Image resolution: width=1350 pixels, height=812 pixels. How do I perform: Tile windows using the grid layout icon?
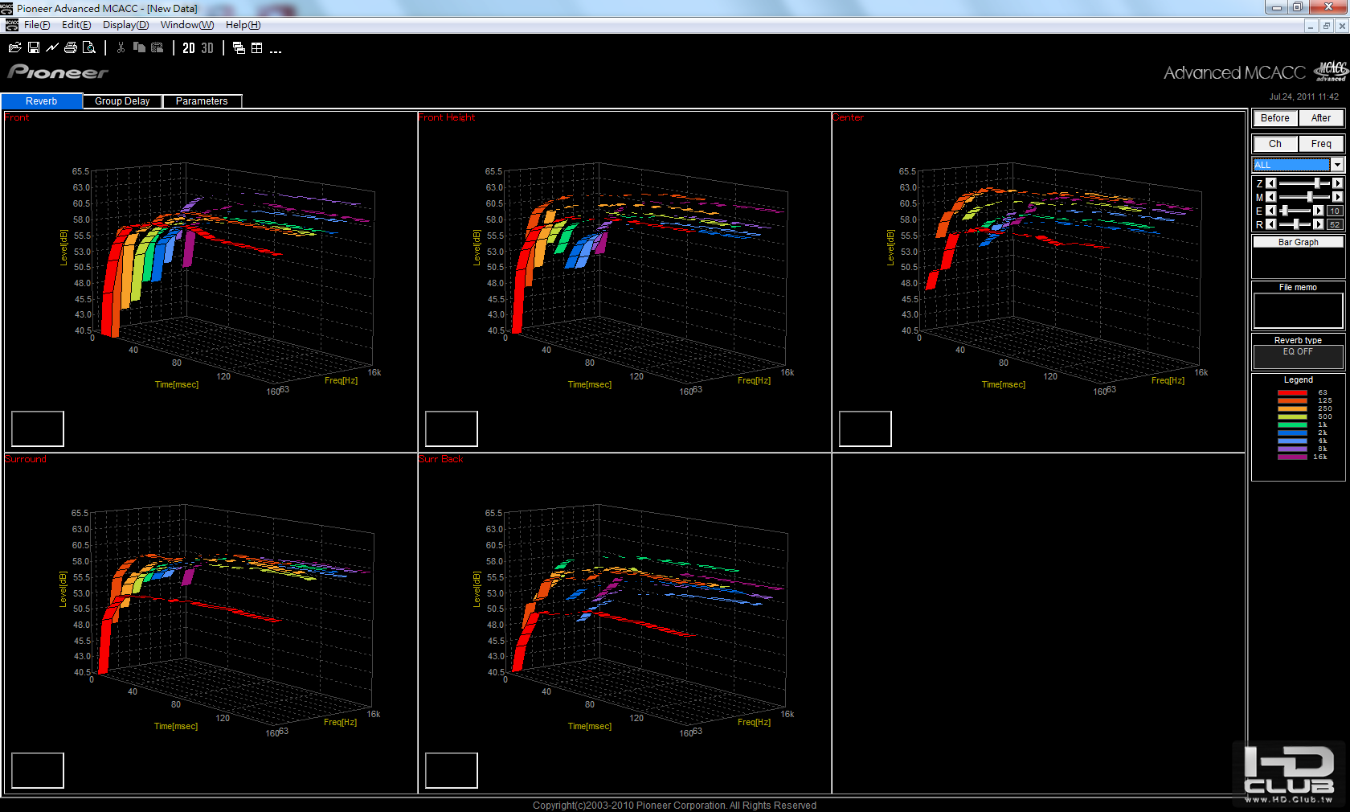(x=257, y=48)
